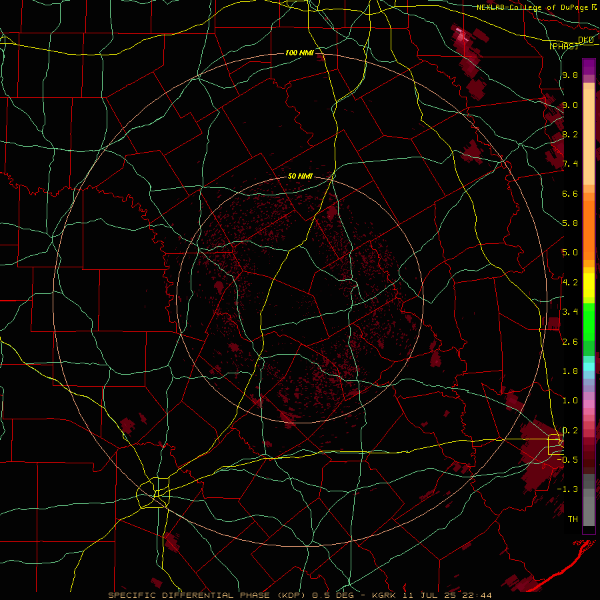The image size is (600, 600).
Task: Click the 5.8 value on color scale
Action: [x=570, y=223]
